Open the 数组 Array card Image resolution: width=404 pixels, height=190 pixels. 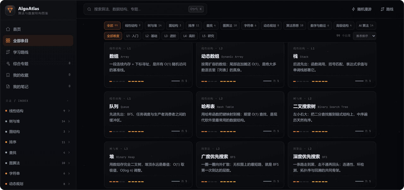pyautogui.click(x=148, y=65)
